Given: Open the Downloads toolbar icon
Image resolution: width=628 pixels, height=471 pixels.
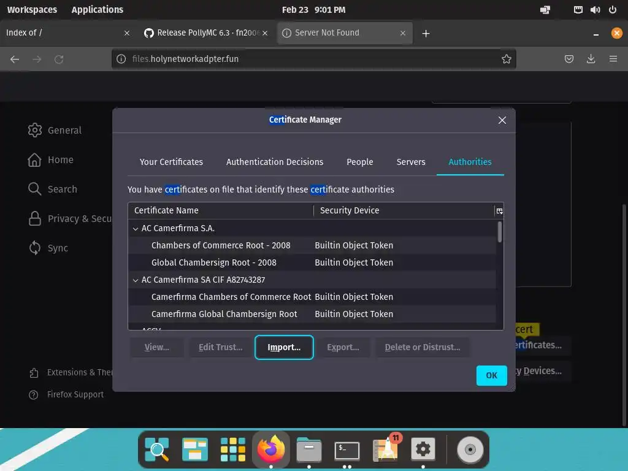Looking at the screenshot, I should [591, 59].
